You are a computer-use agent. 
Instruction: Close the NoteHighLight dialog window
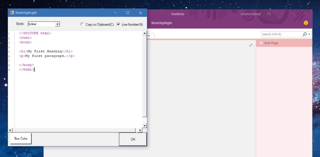tap(140, 13)
